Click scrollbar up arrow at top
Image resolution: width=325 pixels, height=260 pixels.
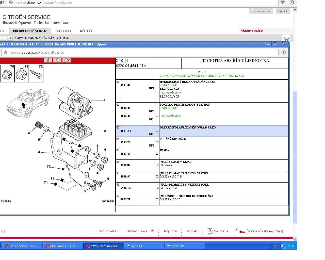point(295,10)
